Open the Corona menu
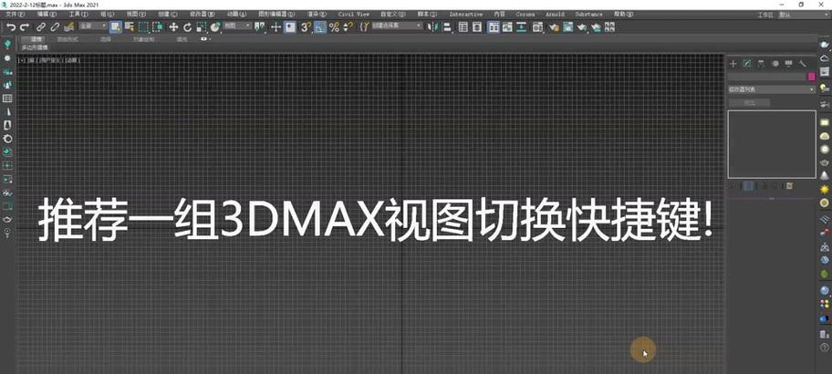 coord(525,15)
